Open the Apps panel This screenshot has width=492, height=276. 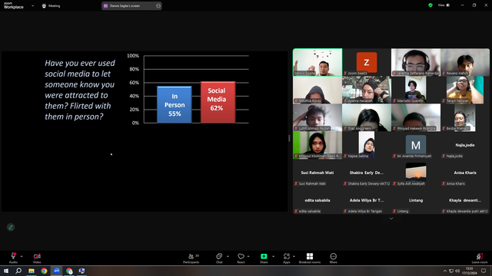(x=287, y=258)
